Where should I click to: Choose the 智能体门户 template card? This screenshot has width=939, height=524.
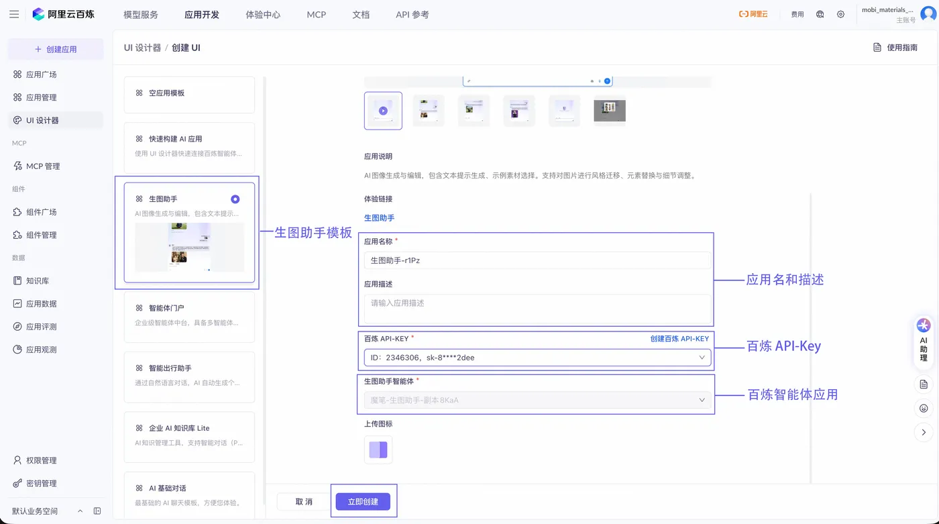coord(189,317)
